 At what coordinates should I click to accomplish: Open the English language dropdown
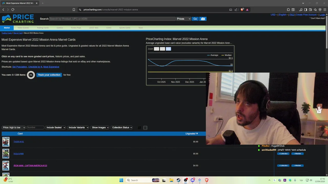click(283, 15)
